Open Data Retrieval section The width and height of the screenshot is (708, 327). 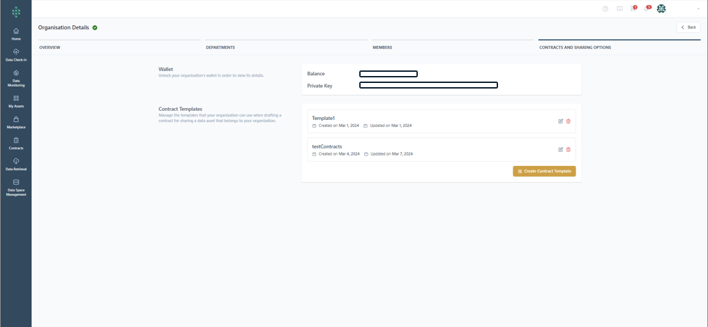[16, 164]
